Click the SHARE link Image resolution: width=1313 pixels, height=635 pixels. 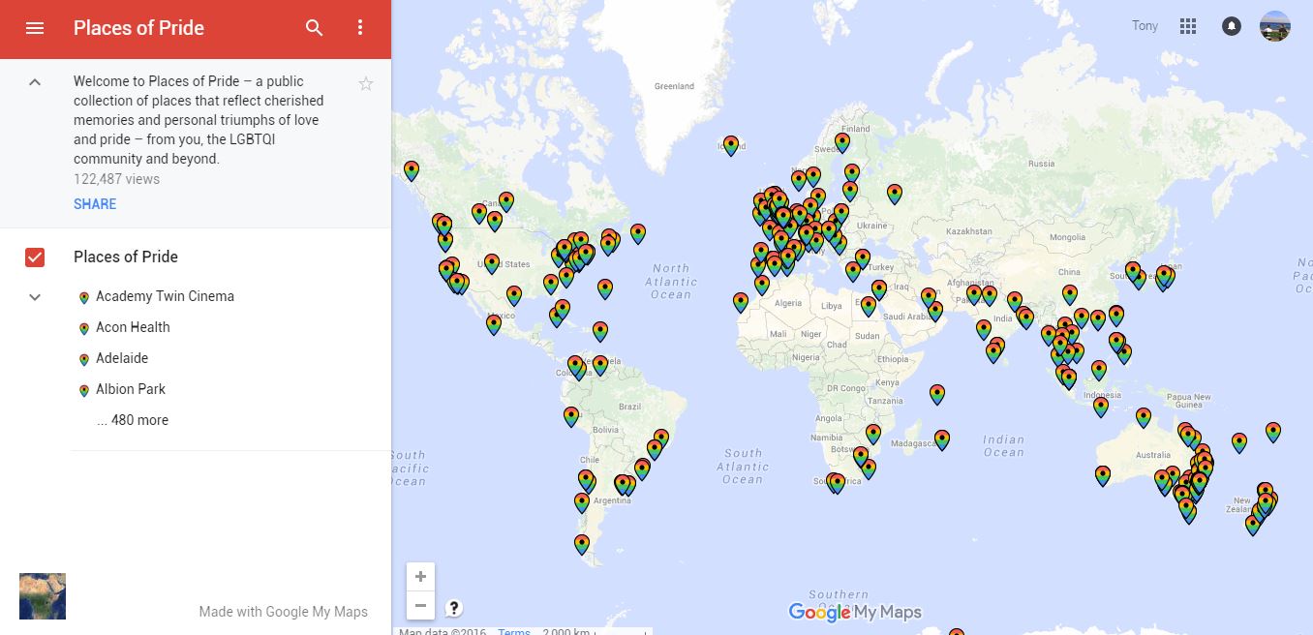(x=95, y=204)
